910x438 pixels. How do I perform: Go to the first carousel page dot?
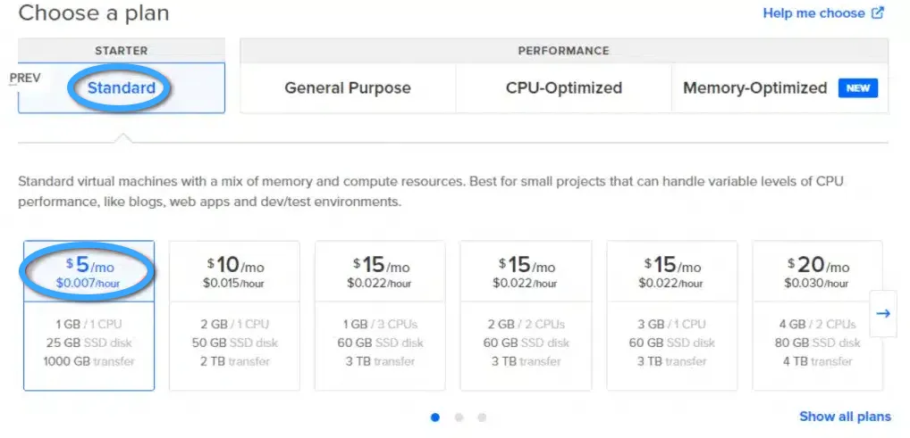[x=435, y=417]
